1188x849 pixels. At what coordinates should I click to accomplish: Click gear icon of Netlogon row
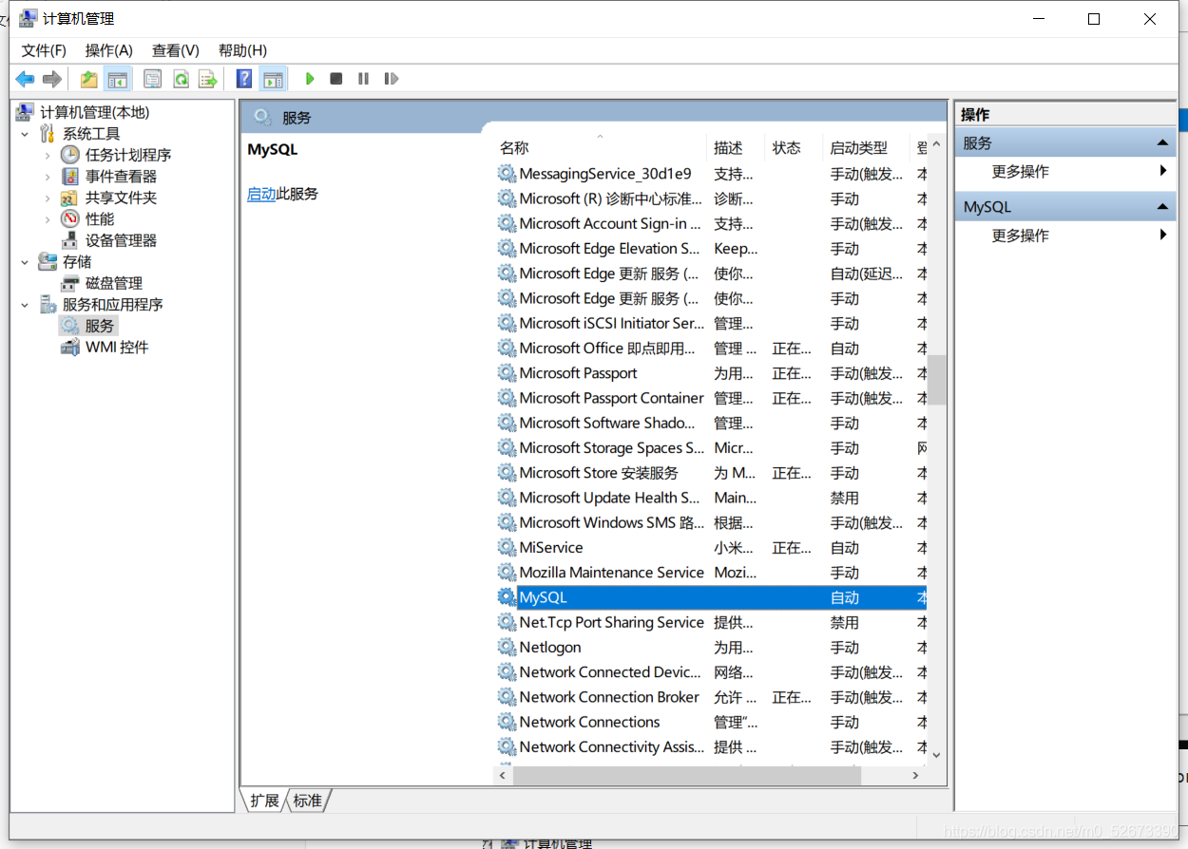point(507,648)
